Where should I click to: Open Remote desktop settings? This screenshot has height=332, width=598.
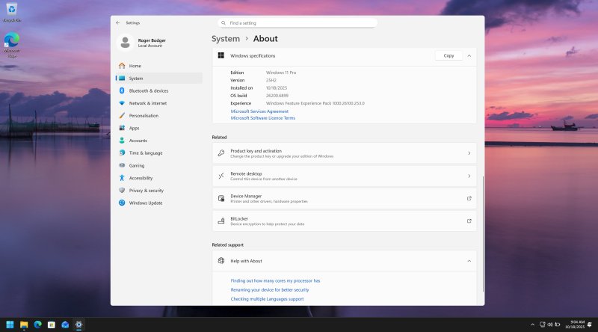pyautogui.click(x=345, y=176)
